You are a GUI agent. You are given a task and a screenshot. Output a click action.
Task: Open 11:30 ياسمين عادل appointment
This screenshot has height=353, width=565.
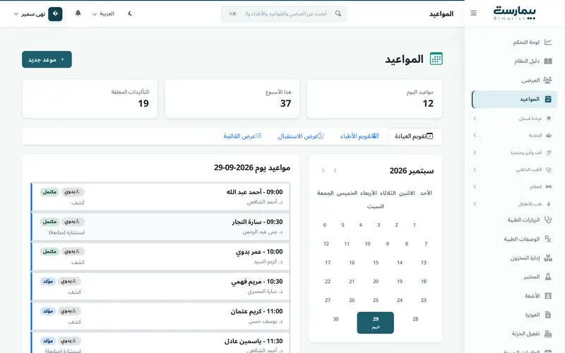point(161,342)
